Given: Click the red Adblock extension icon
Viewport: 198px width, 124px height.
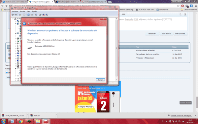Looking at the screenshot, I should click(182, 6).
